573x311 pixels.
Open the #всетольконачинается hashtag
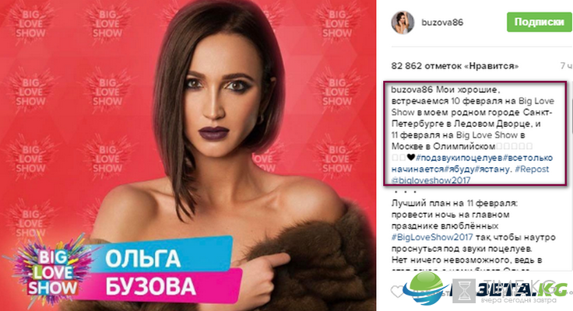[472, 163]
